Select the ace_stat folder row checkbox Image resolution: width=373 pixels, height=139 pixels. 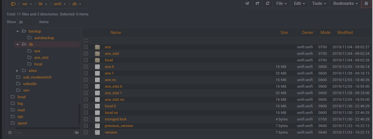click(86, 53)
